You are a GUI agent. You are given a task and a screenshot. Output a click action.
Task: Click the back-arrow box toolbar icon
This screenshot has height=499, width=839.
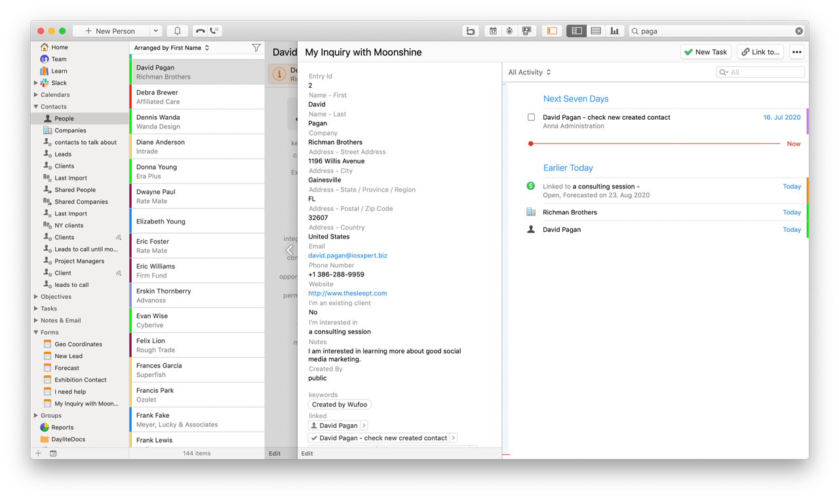(470, 31)
